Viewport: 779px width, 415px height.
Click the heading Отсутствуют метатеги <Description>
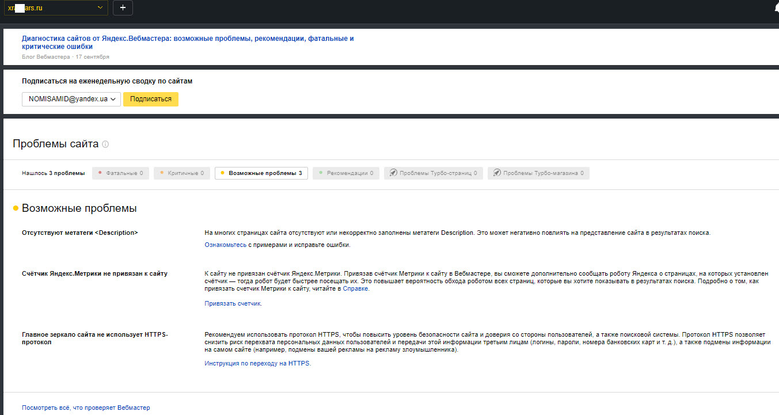click(x=80, y=233)
